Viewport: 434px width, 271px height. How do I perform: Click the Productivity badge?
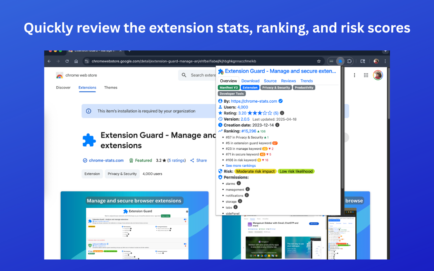tap(304, 87)
